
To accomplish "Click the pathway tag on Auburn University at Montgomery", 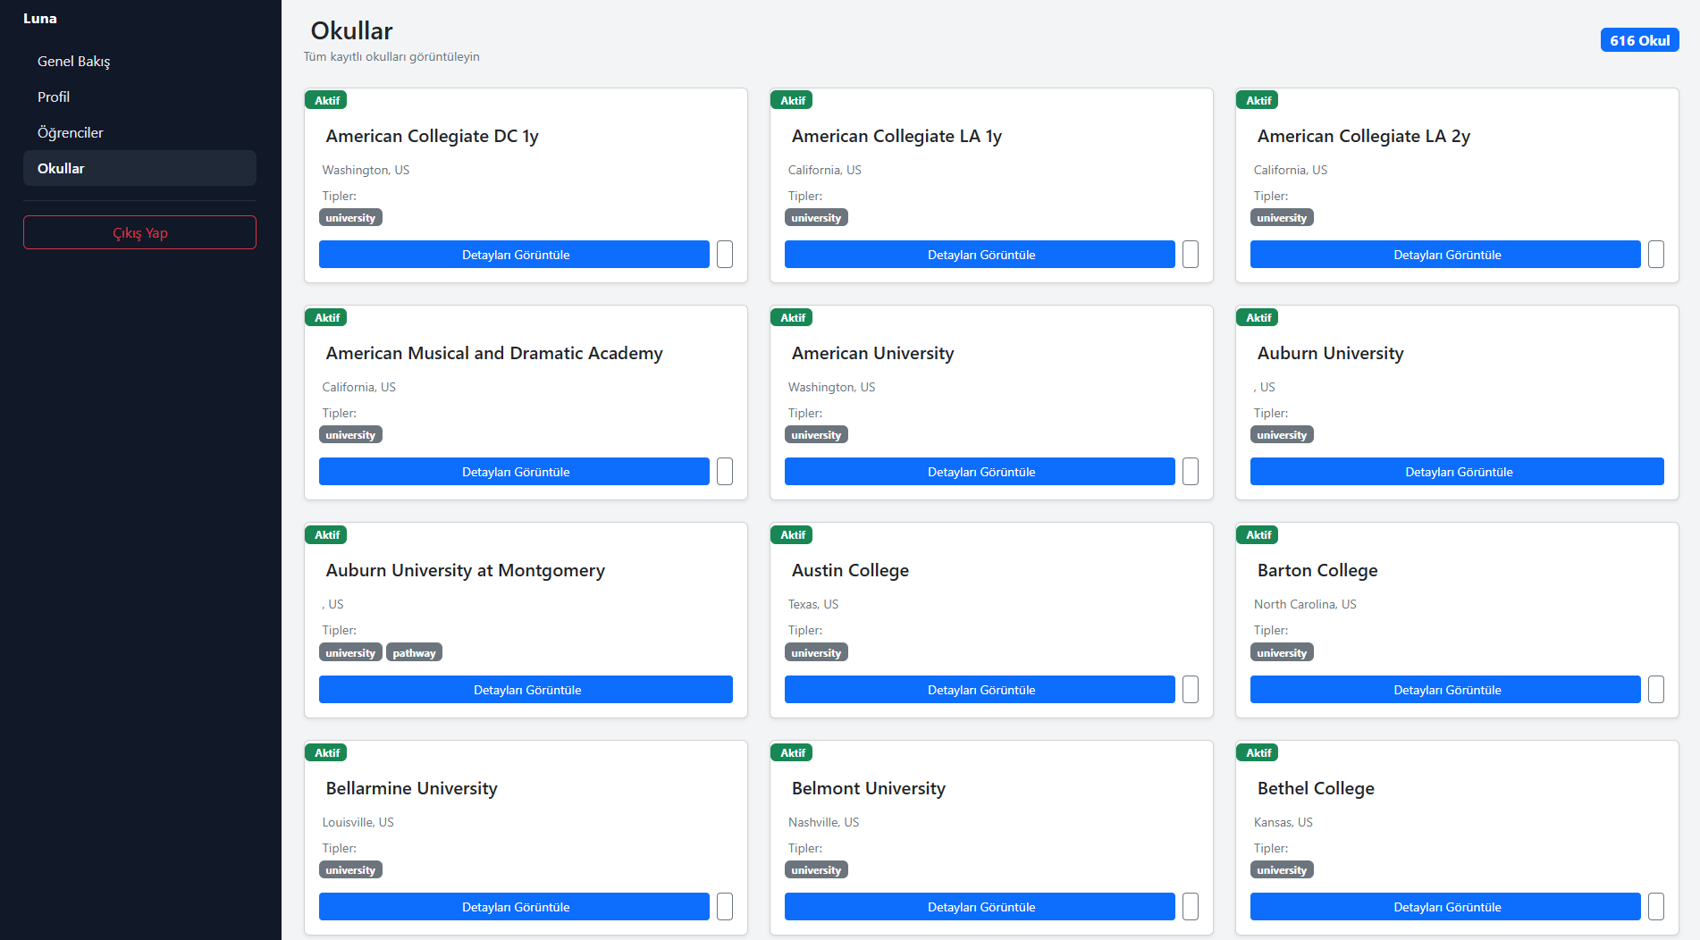I will [x=414, y=652].
